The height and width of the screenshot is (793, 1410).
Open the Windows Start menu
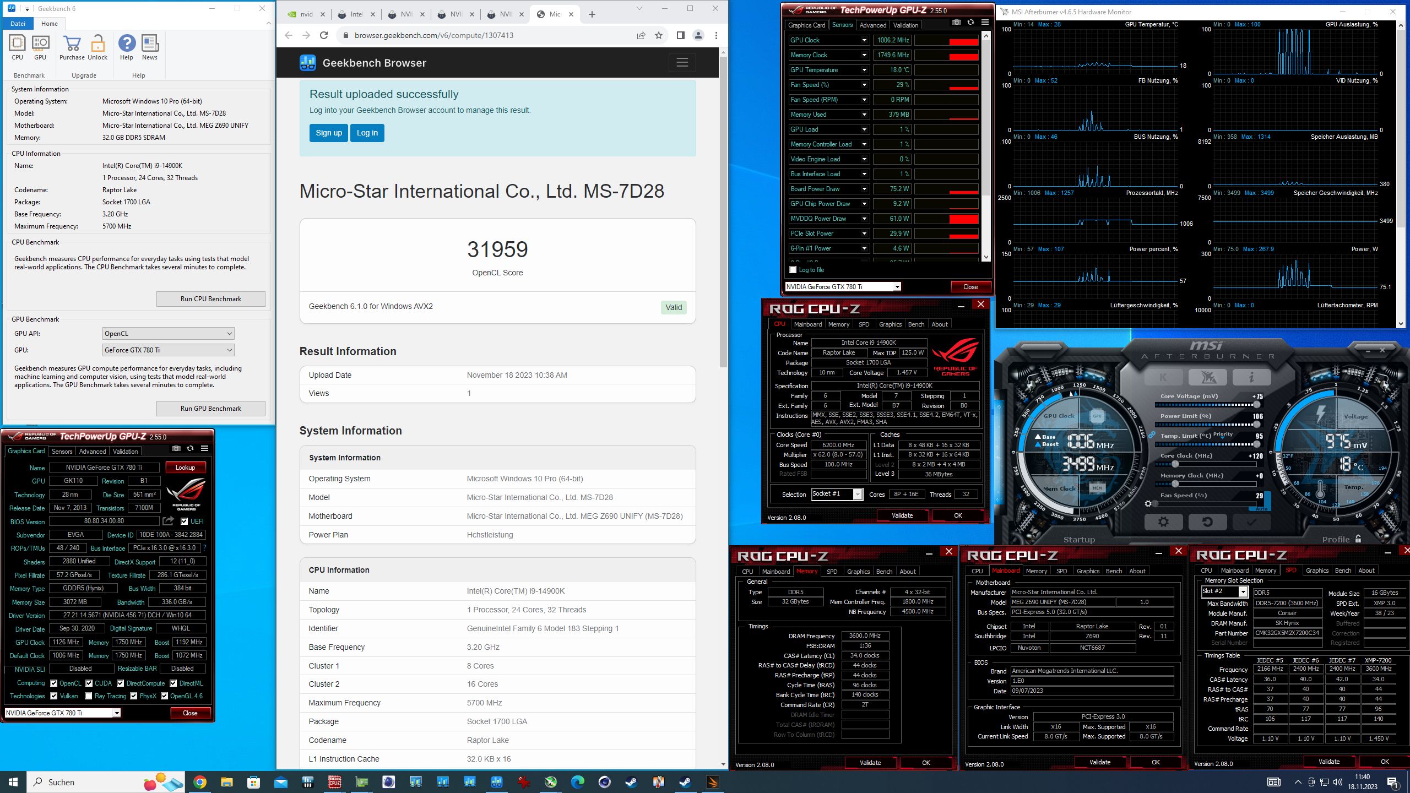click(13, 782)
